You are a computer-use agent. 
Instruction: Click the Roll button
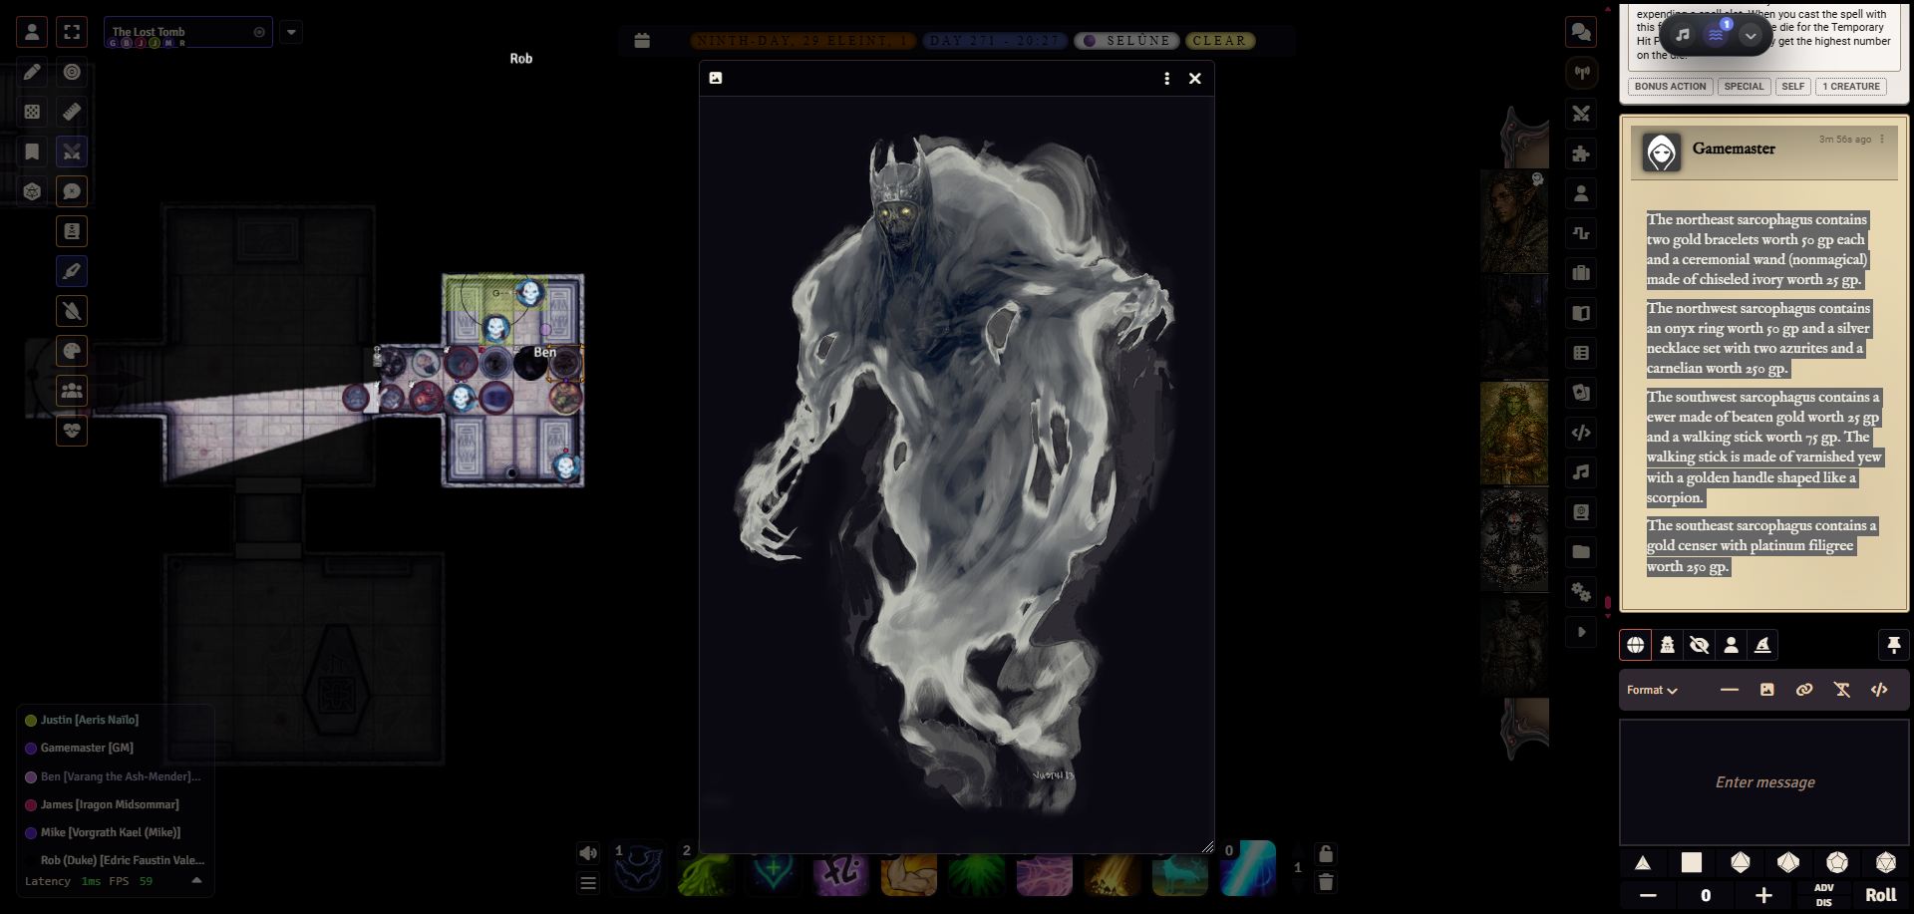pyautogui.click(x=1880, y=895)
